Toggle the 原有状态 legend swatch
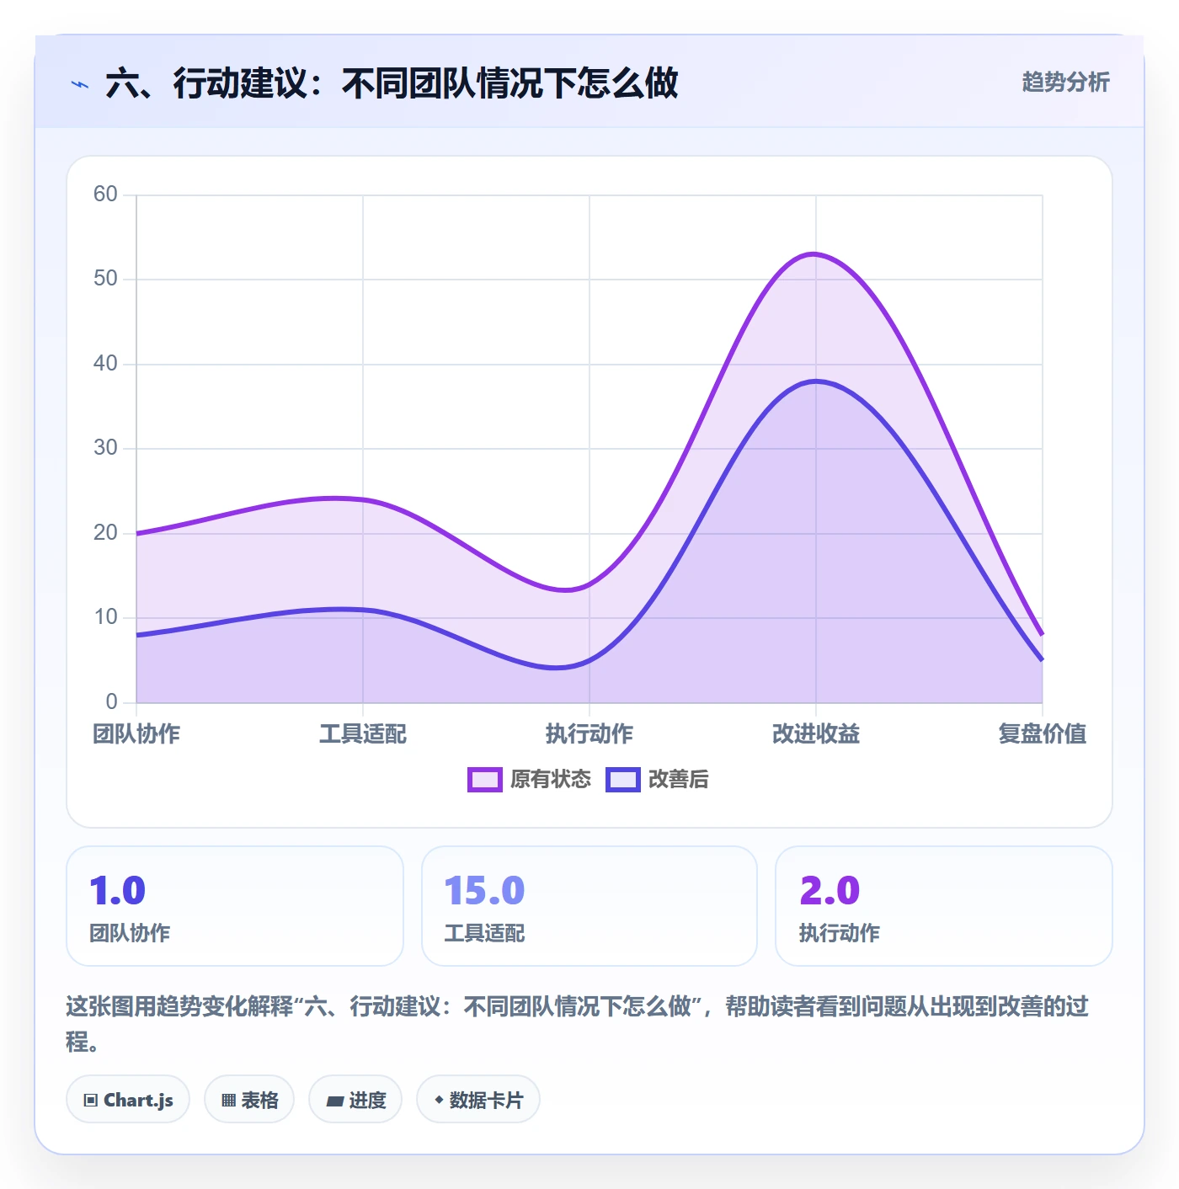The height and width of the screenshot is (1189, 1179). (x=485, y=780)
